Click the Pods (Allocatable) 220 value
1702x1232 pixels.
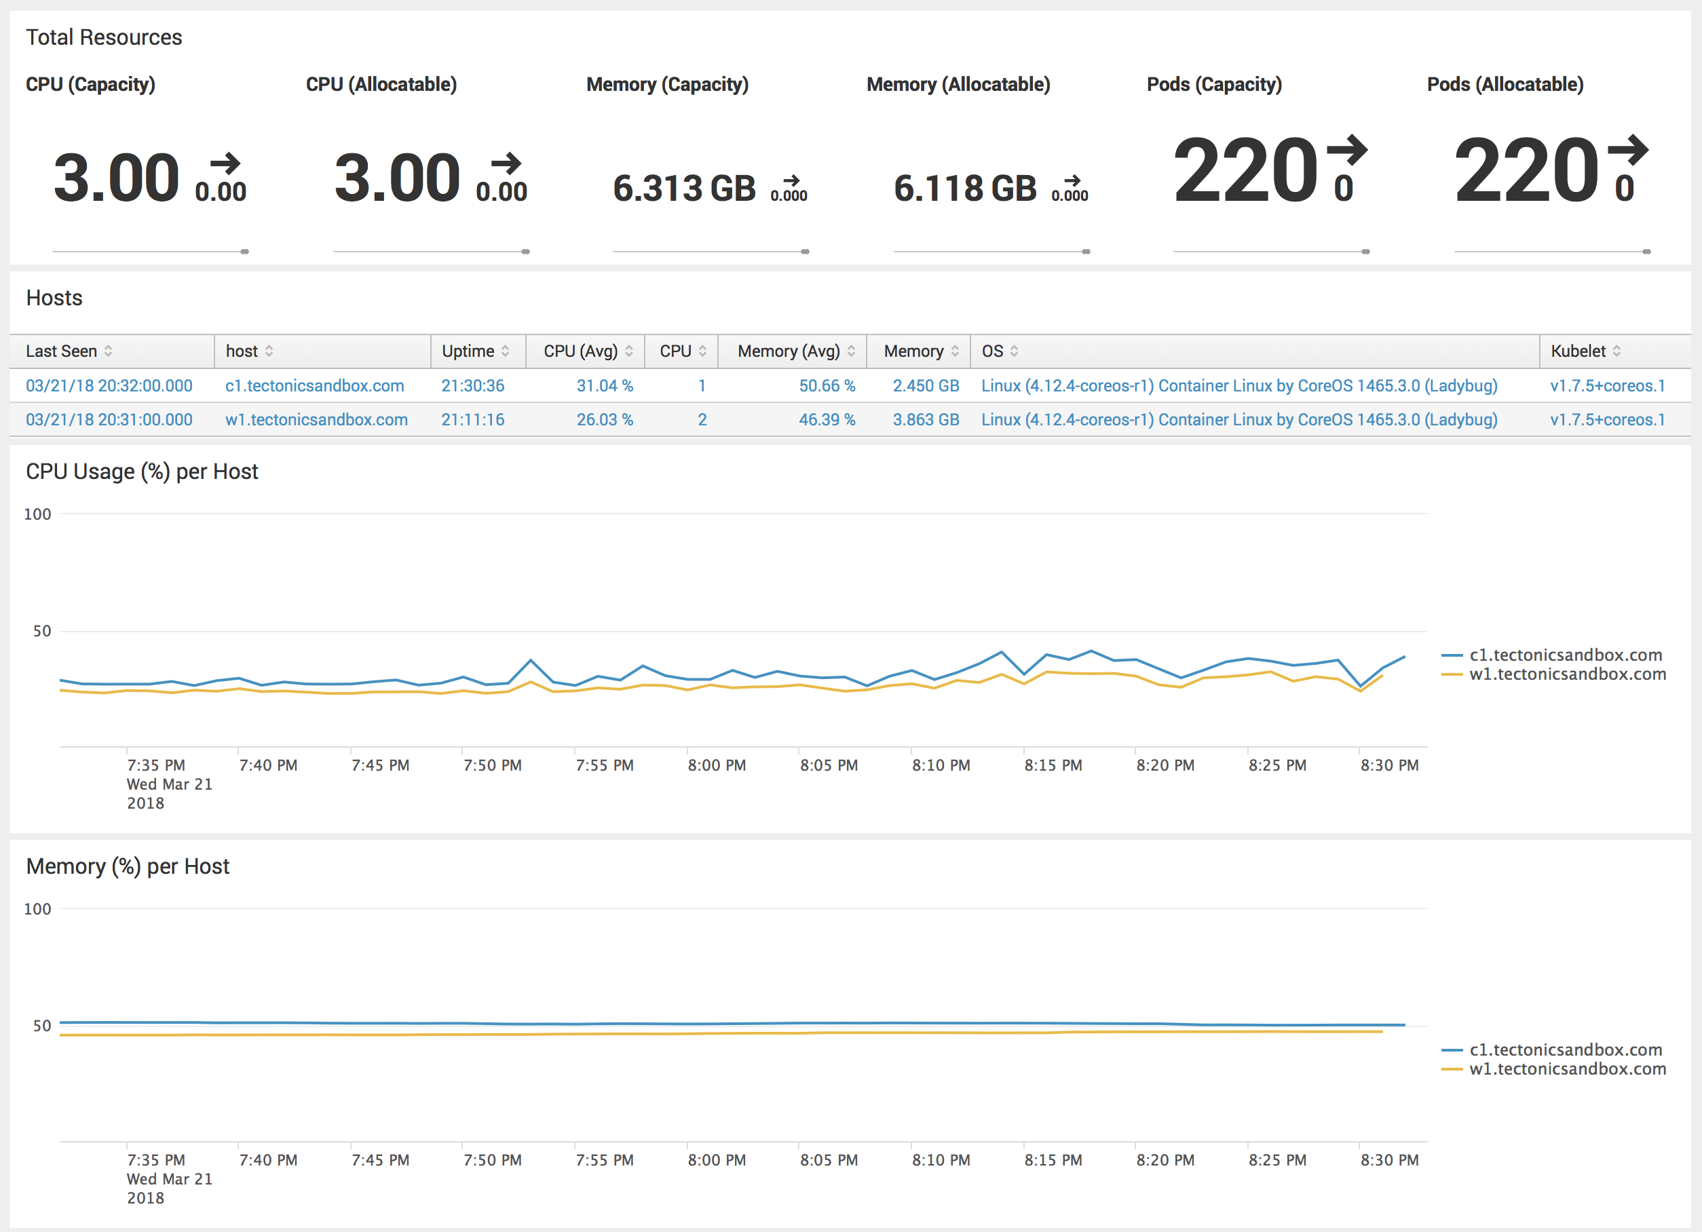coord(1526,170)
